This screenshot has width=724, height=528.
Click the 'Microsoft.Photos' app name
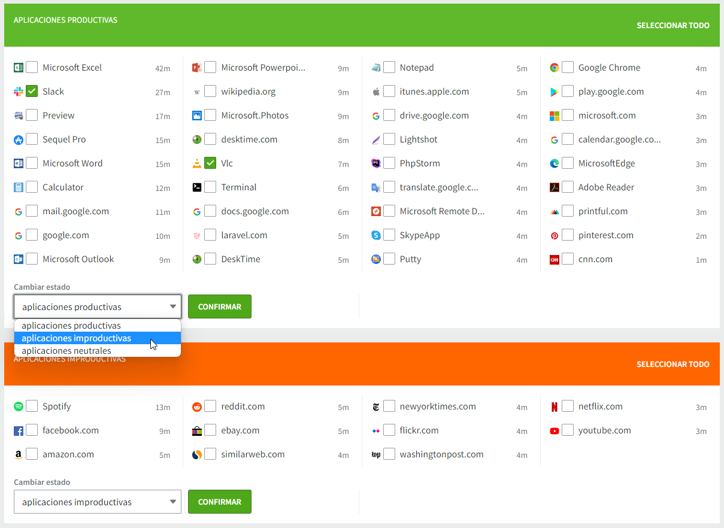click(x=255, y=116)
